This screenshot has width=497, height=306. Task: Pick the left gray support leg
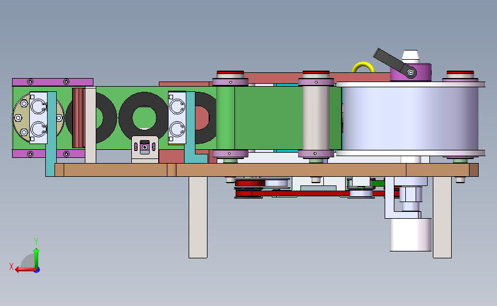pyautogui.click(x=198, y=217)
